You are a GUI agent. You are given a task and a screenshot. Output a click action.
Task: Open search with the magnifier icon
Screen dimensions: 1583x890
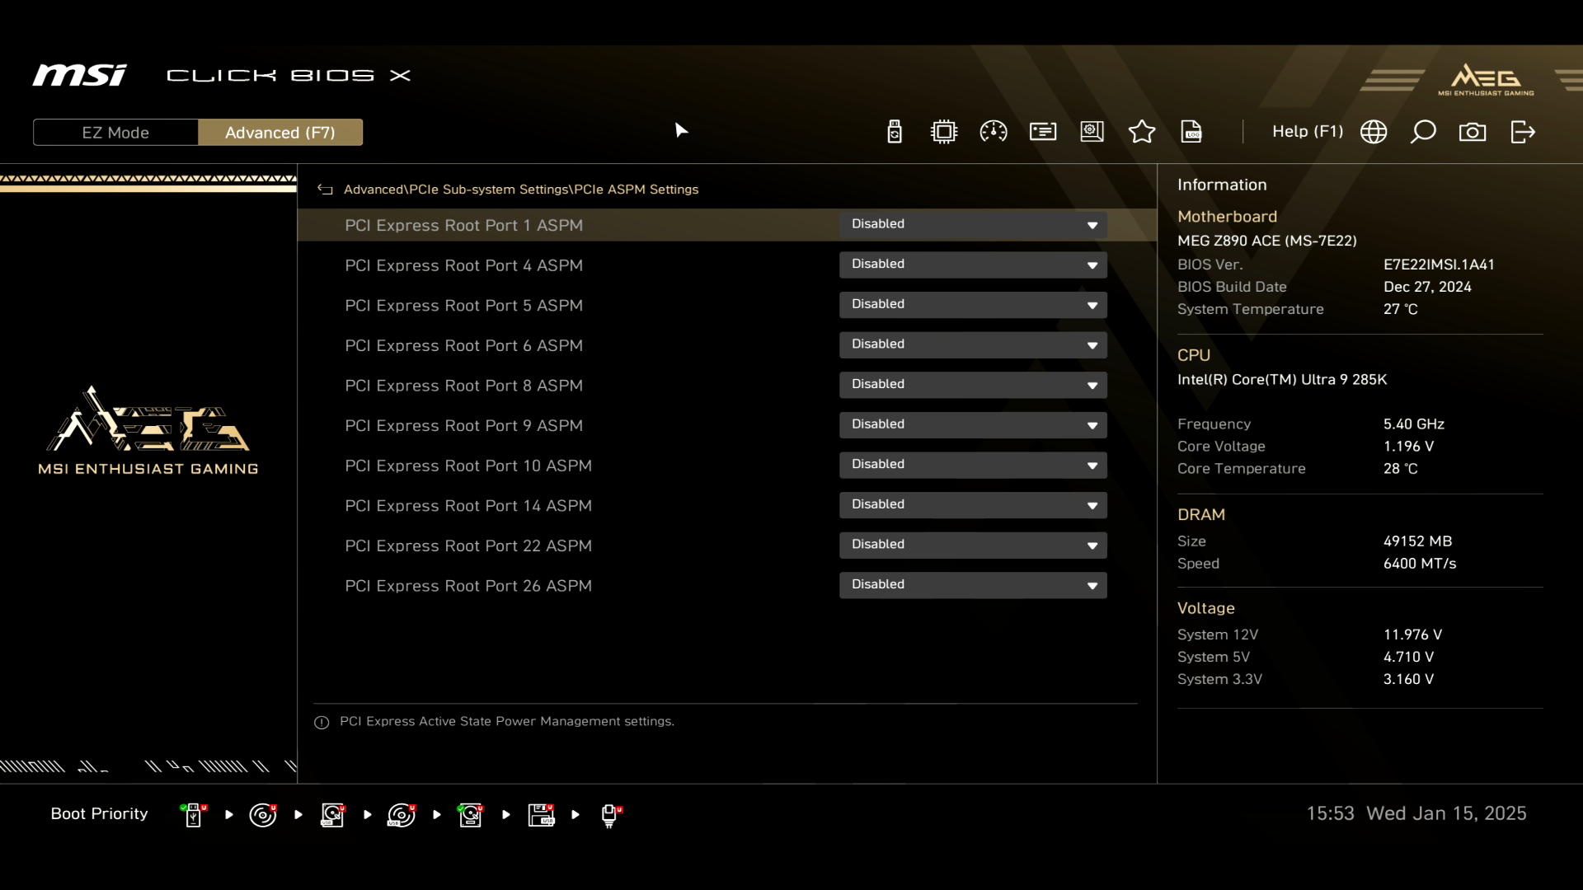[1423, 132]
